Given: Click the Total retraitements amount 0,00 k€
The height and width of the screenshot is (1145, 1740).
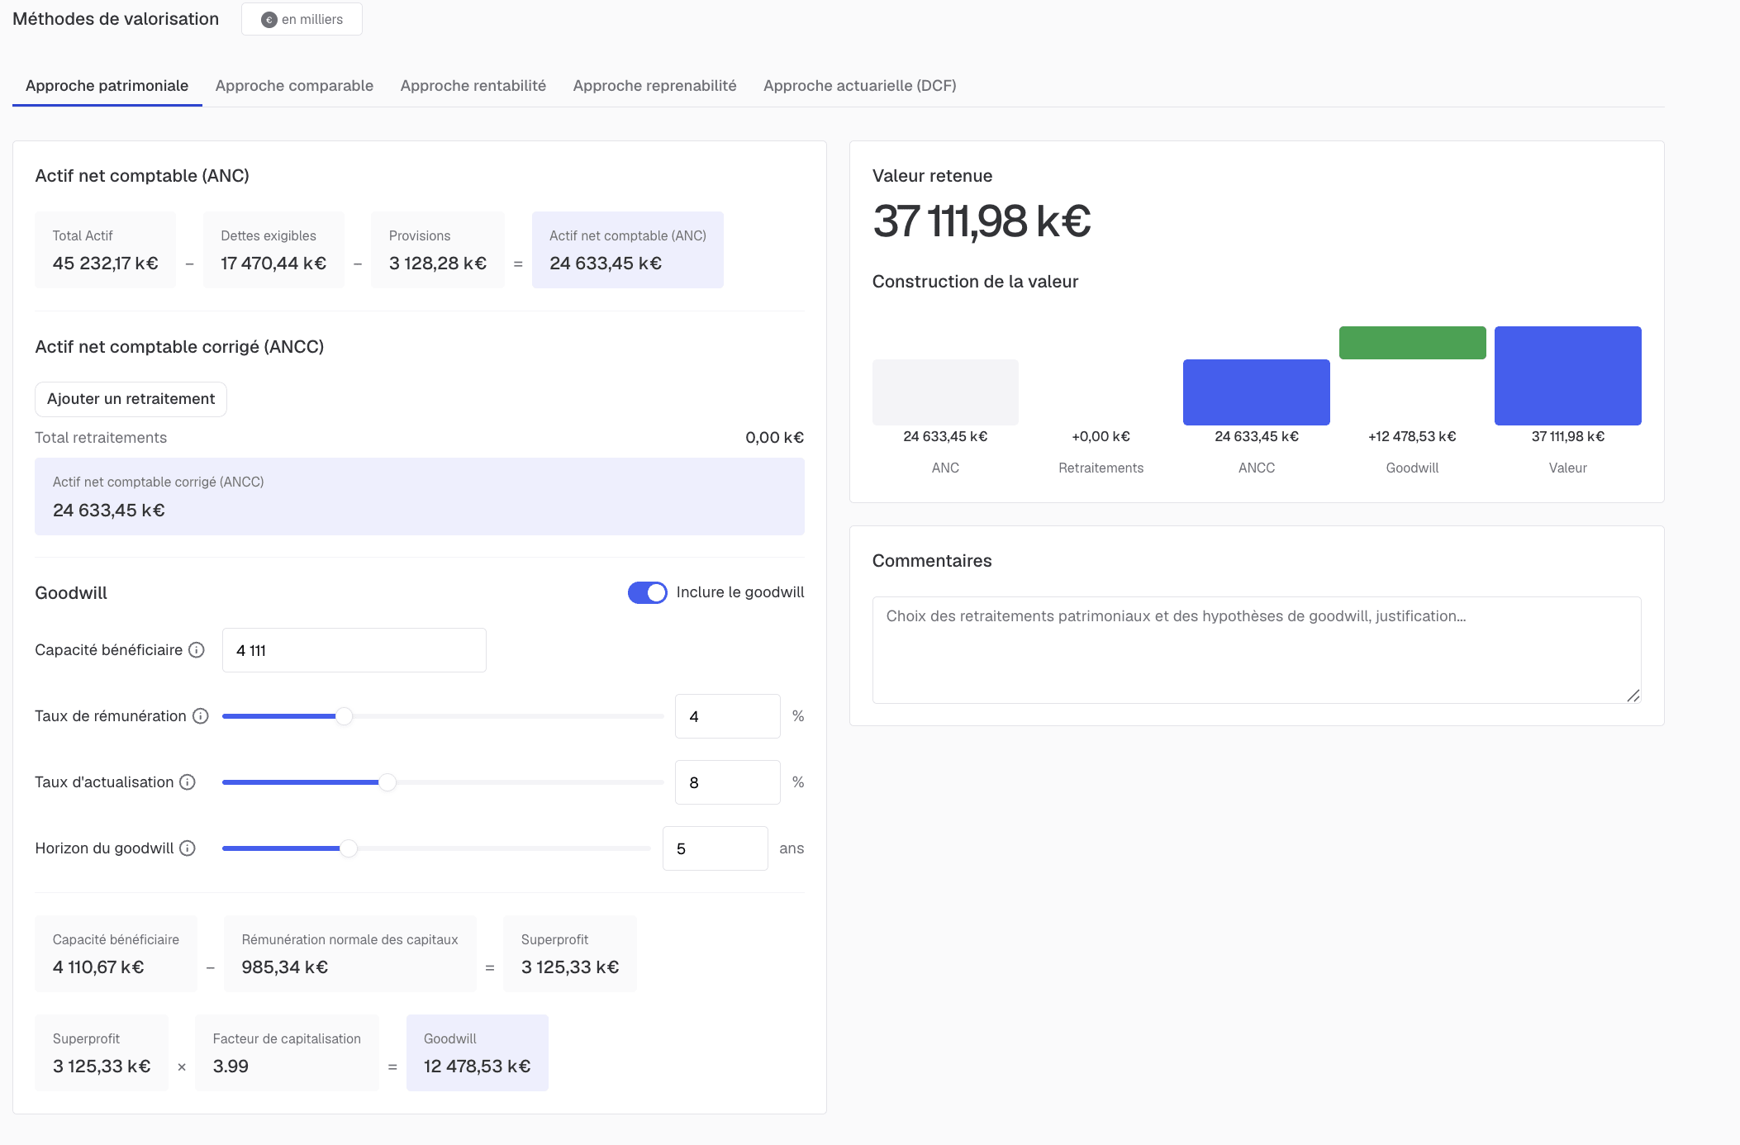Looking at the screenshot, I should pyautogui.click(x=774, y=438).
